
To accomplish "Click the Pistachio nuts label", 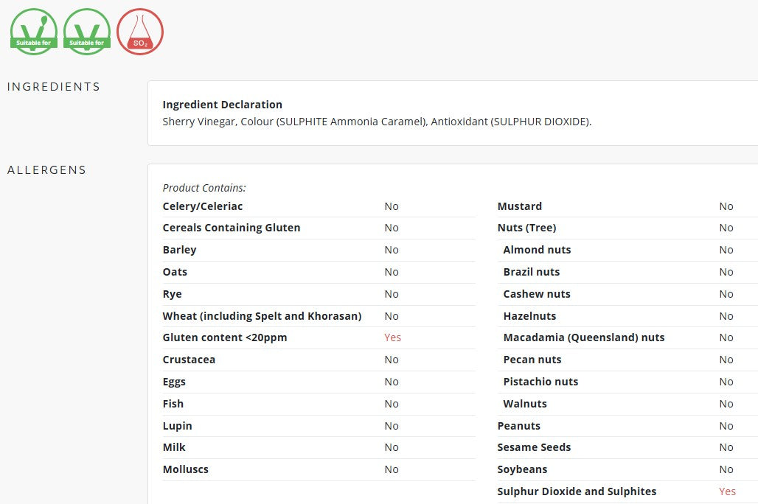I will point(540,382).
